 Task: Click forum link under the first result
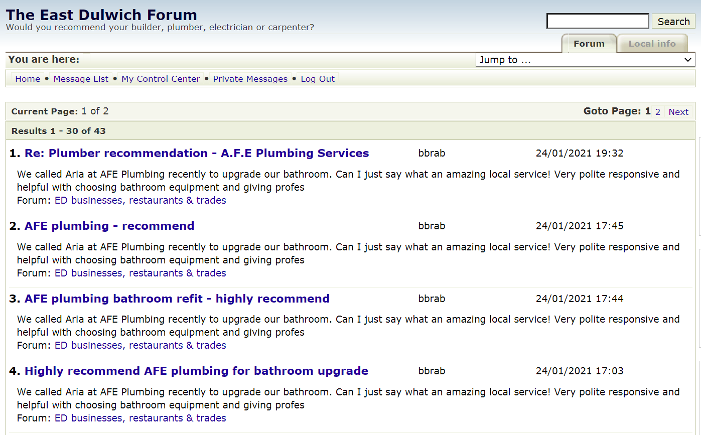(140, 200)
